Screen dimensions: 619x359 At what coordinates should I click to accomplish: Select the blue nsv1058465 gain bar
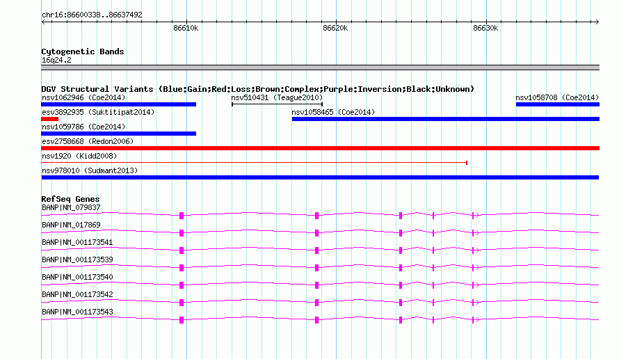446,119
